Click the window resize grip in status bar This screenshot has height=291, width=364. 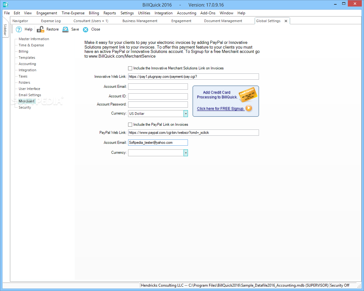(x=359, y=286)
